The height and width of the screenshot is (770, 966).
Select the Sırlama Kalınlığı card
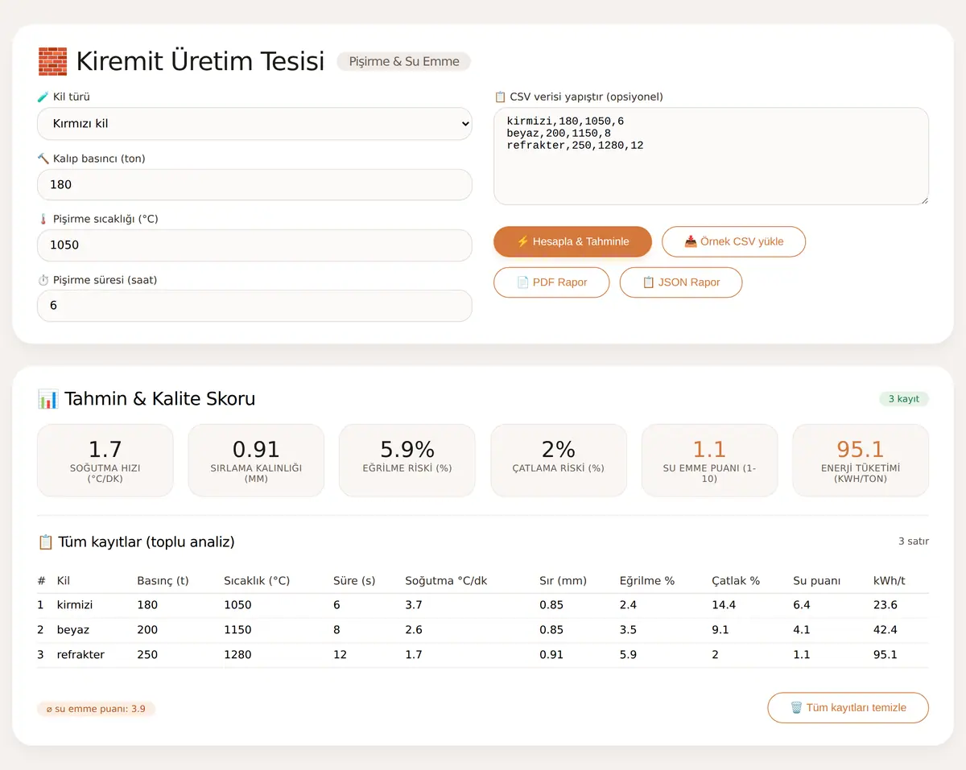click(x=256, y=460)
